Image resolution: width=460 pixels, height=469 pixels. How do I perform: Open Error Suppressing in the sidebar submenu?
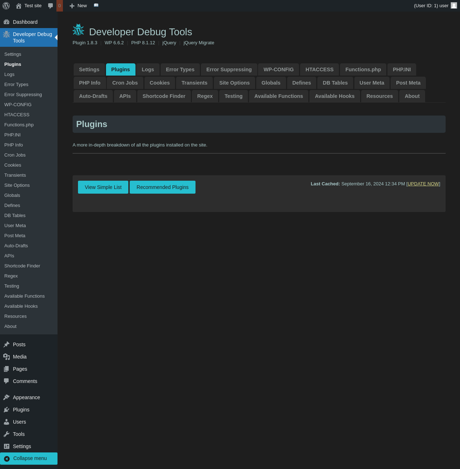[23, 95]
